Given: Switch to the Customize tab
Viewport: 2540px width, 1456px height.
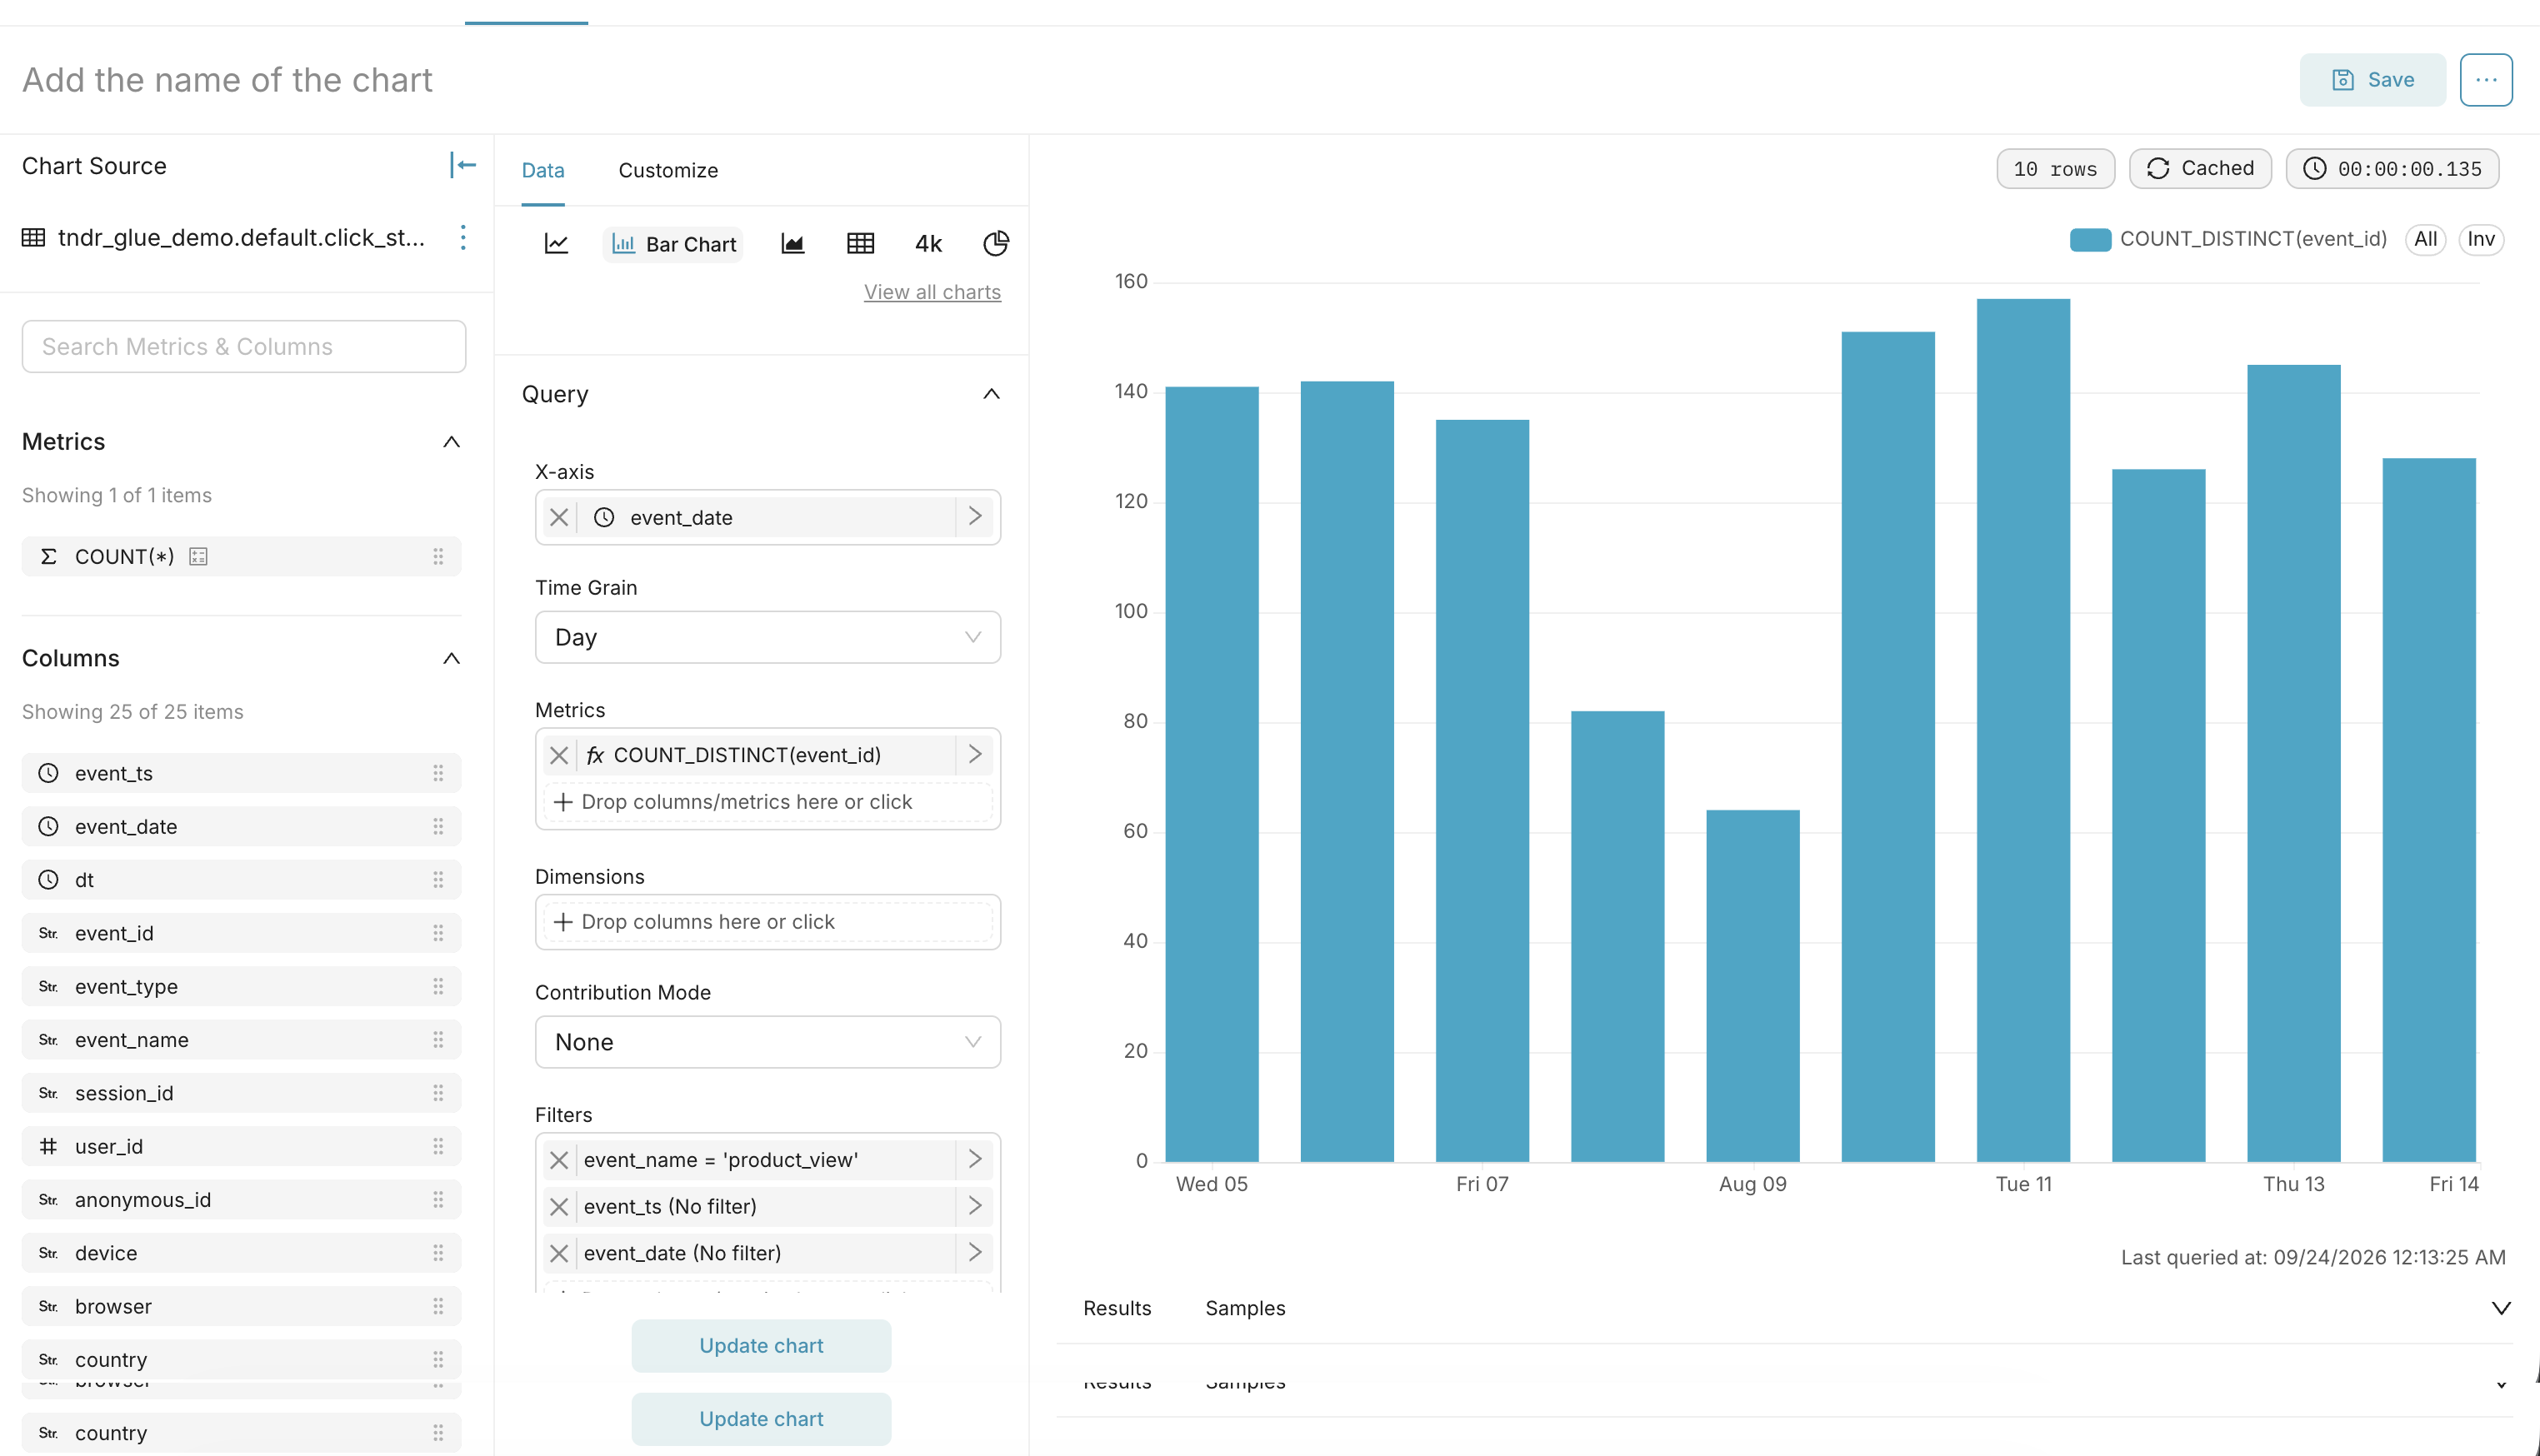Looking at the screenshot, I should tap(668, 170).
